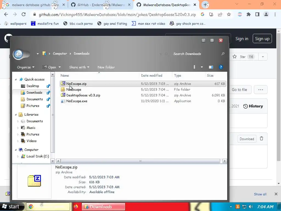The height and width of the screenshot is (211, 281).
Task: Click the horizontal scrollbar in file list
Action: pyautogui.click(x=140, y=161)
